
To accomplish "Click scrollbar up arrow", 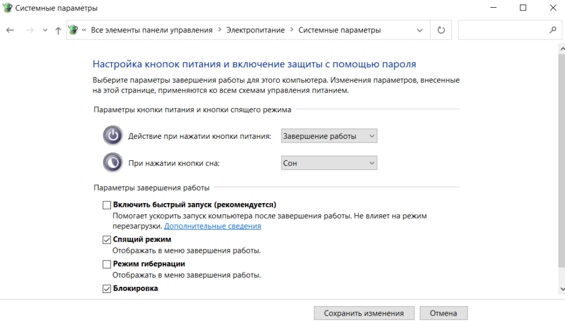I will point(562,48).
